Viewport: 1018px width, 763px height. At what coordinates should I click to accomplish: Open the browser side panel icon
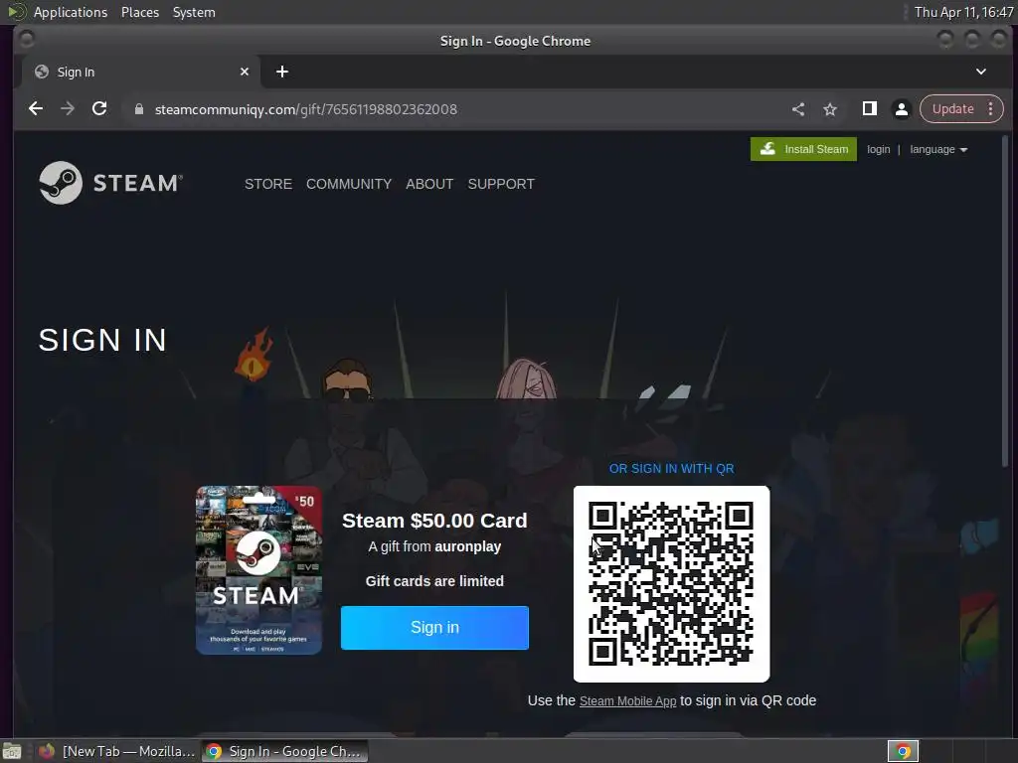(x=869, y=109)
